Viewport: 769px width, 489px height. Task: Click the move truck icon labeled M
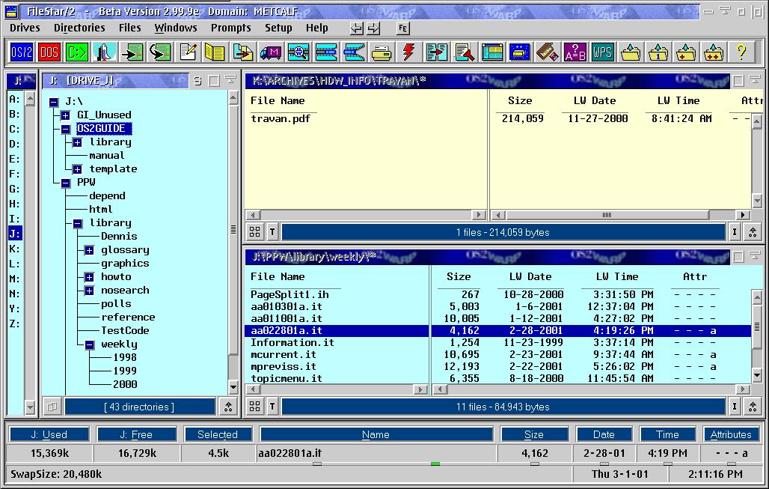[271, 52]
